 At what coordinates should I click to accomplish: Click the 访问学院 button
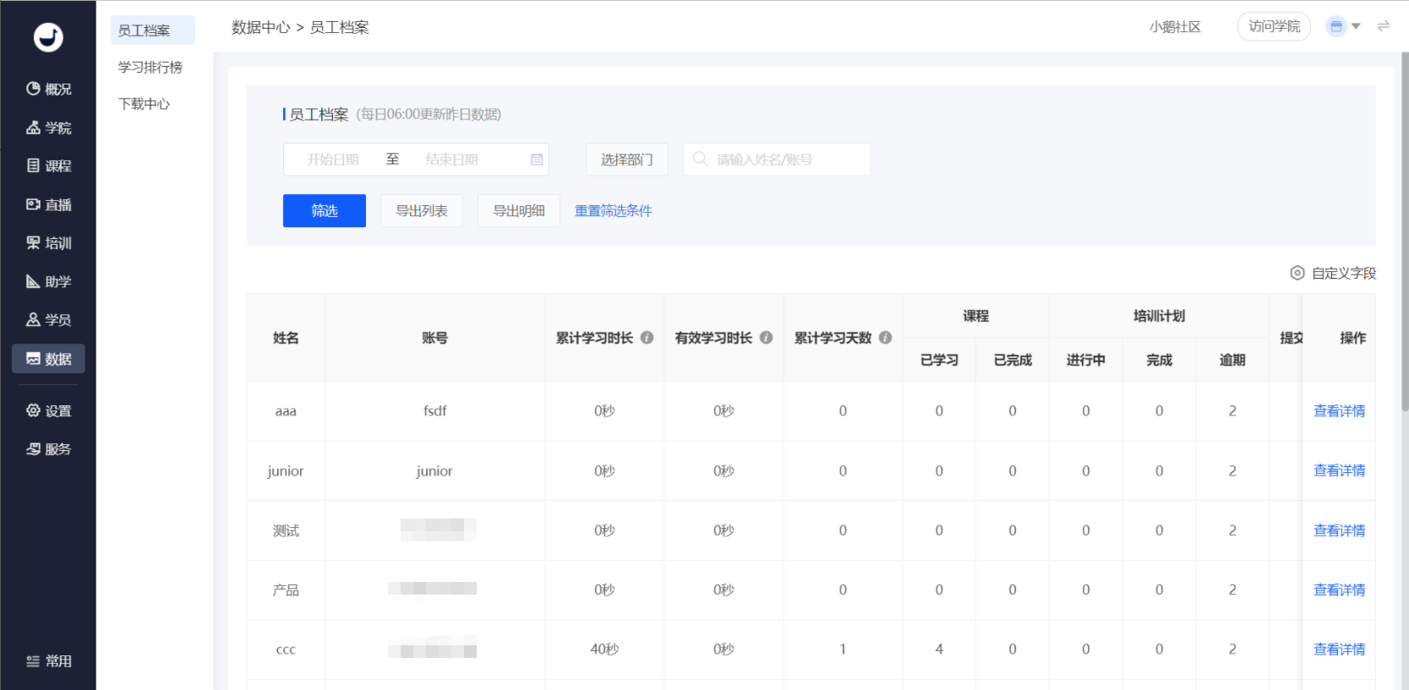pyautogui.click(x=1274, y=26)
